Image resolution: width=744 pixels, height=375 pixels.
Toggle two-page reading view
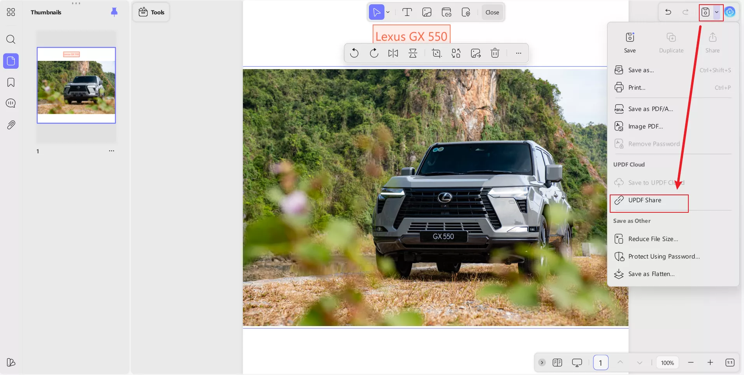coord(558,362)
